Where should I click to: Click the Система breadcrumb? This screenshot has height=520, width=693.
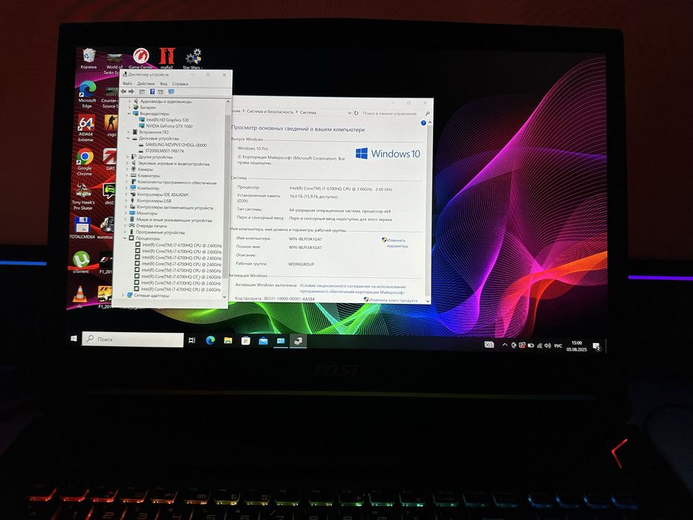coord(308,112)
